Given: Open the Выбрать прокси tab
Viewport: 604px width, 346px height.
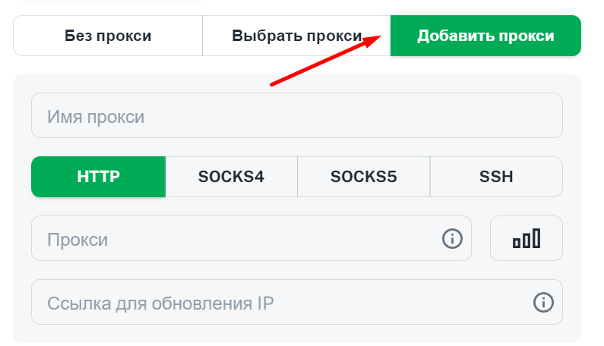Looking at the screenshot, I should click(296, 36).
